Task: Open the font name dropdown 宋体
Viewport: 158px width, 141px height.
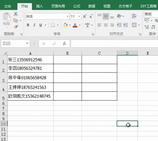Action: pyautogui.click(x=67, y=16)
